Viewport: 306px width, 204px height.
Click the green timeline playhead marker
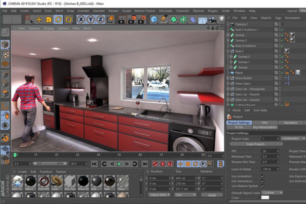pos(15,155)
